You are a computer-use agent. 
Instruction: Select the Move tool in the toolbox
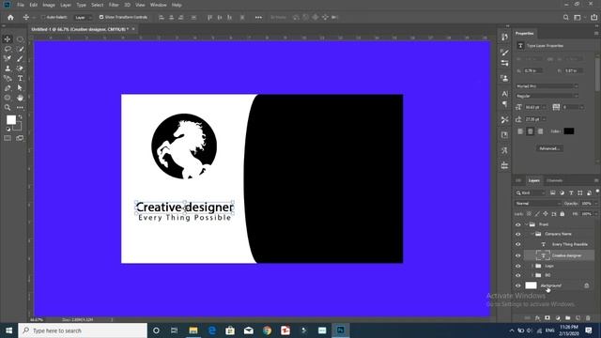click(x=8, y=39)
